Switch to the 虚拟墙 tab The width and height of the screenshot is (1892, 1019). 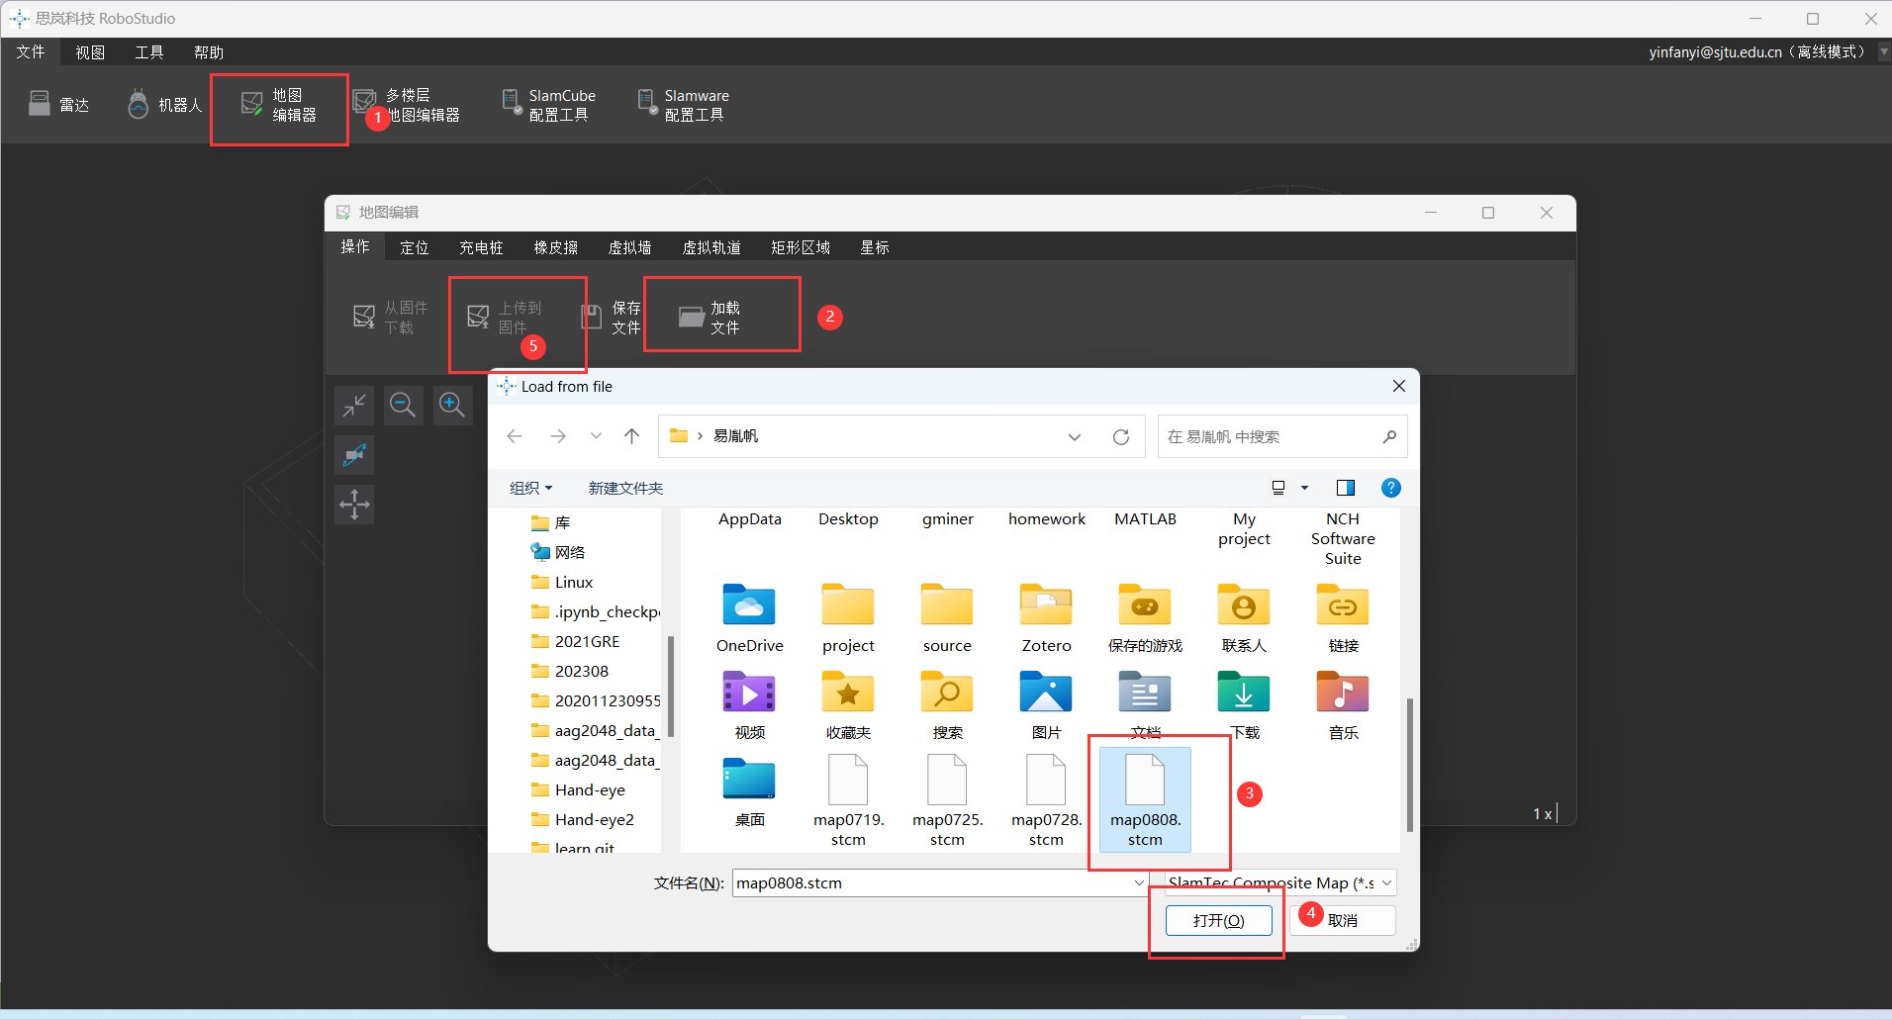[629, 247]
